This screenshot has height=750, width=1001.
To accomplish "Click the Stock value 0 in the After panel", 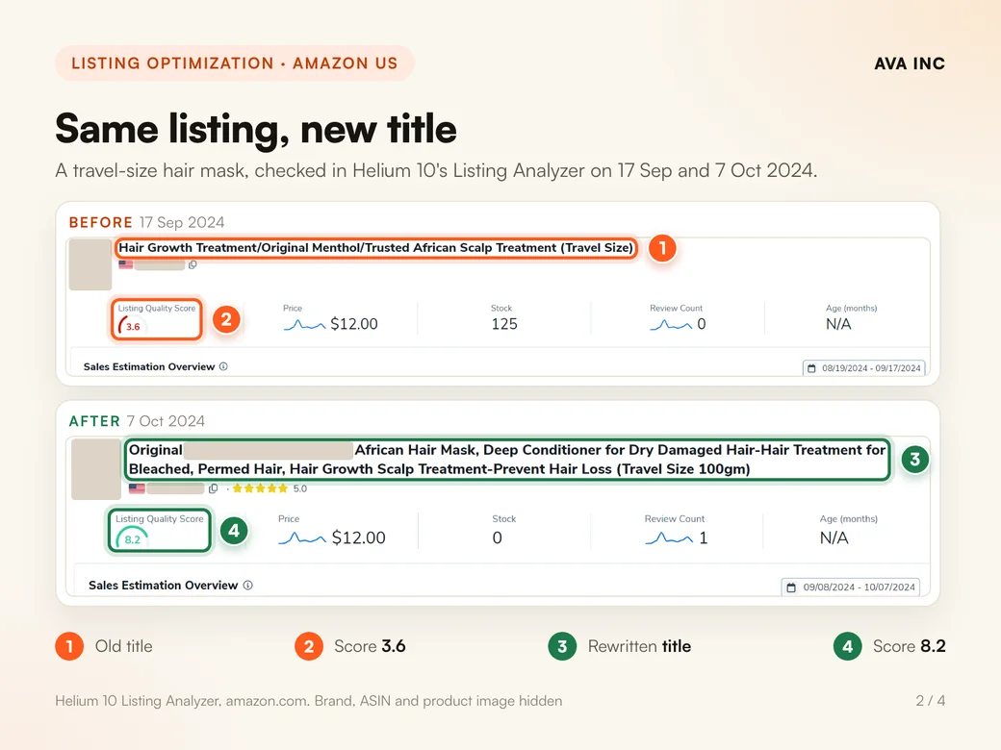I will [x=497, y=537].
